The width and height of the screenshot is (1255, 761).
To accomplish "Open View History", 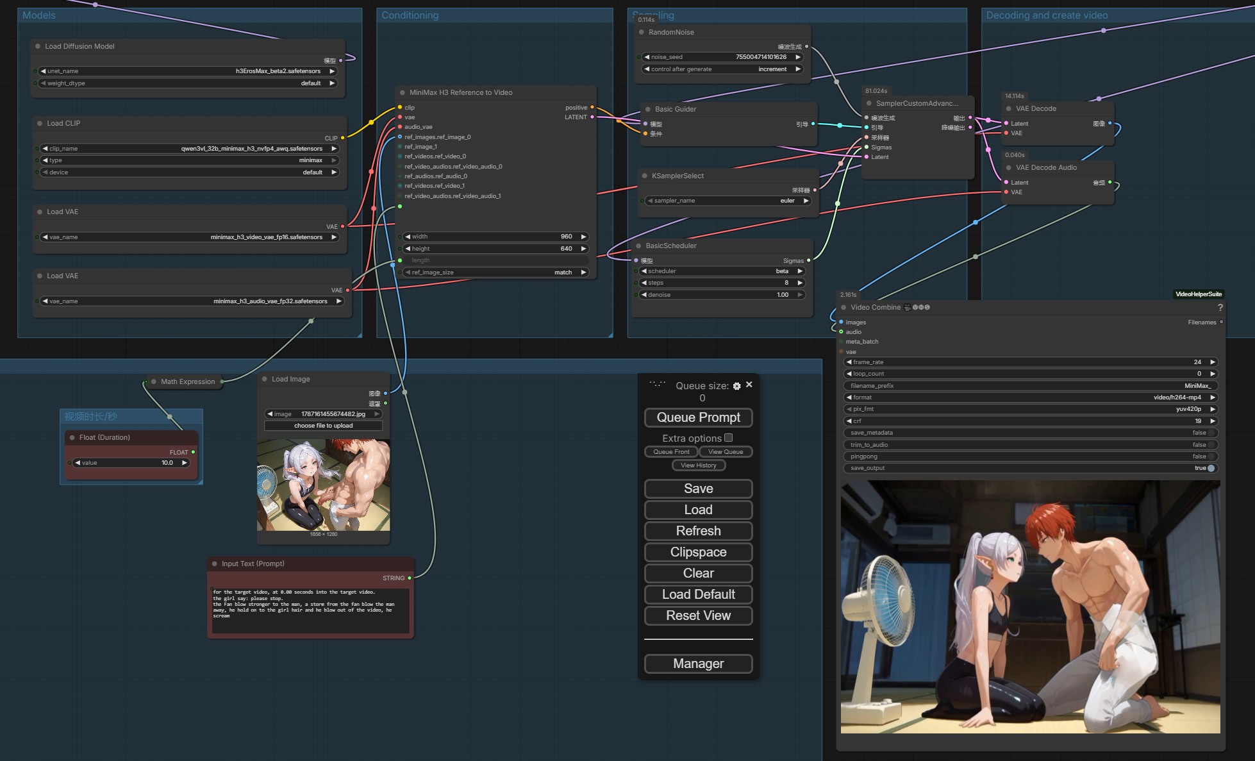I will 699,465.
